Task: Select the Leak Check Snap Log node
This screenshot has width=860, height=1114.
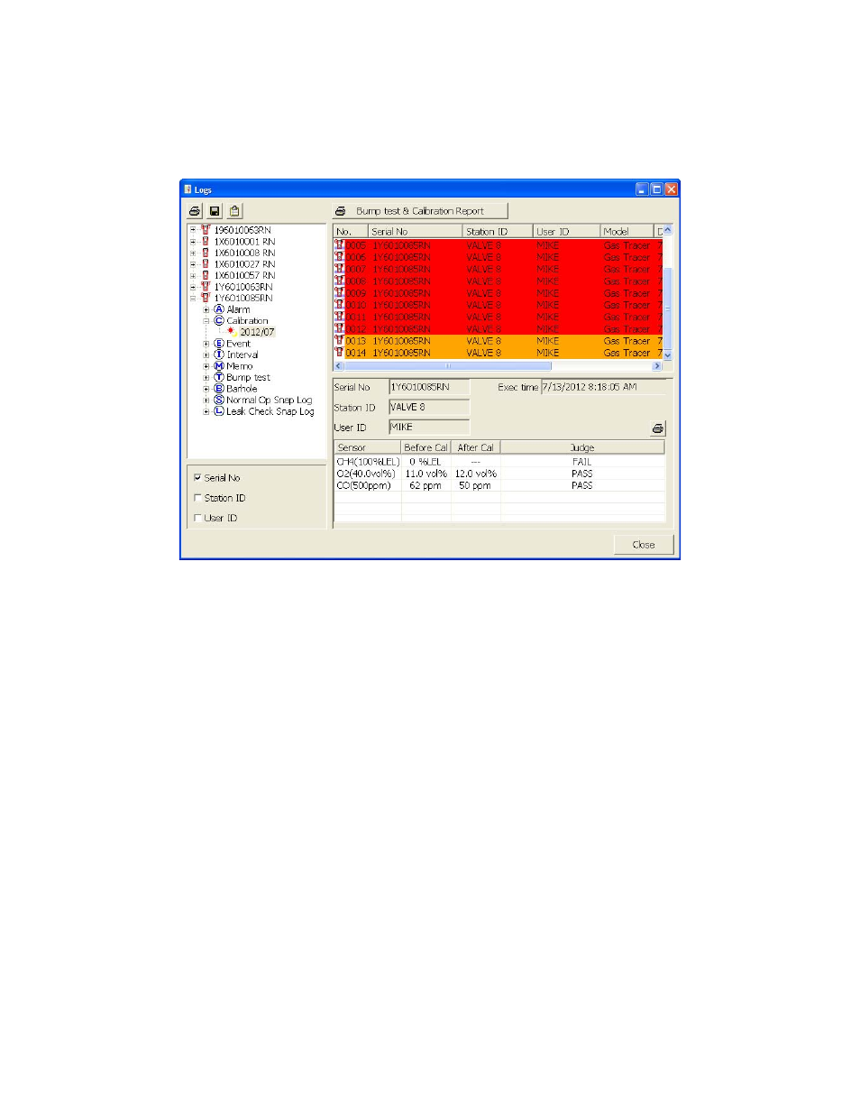Action: [270, 411]
